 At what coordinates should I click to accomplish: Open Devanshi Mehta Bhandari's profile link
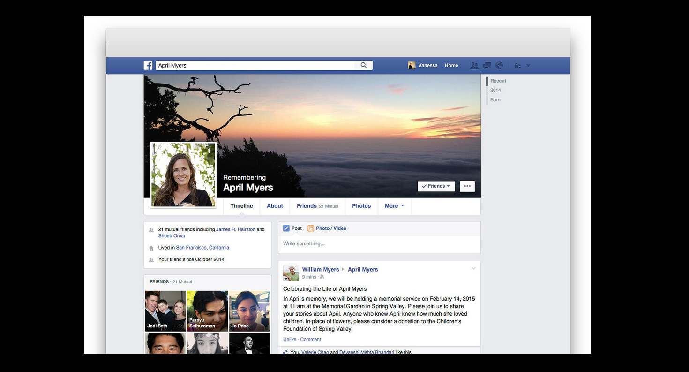pyautogui.click(x=367, y=352)
